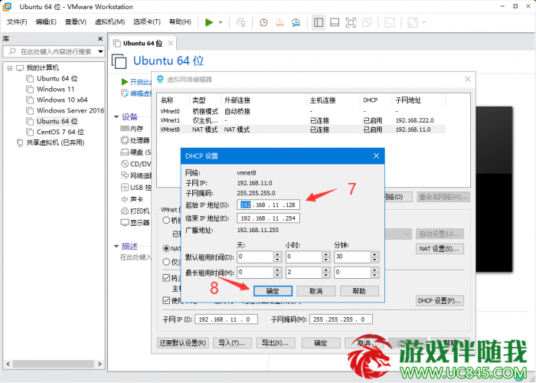Select CentOS 7 64 位 in library
The height and width of the screenshot is (383, 536).
pos(60,132)
